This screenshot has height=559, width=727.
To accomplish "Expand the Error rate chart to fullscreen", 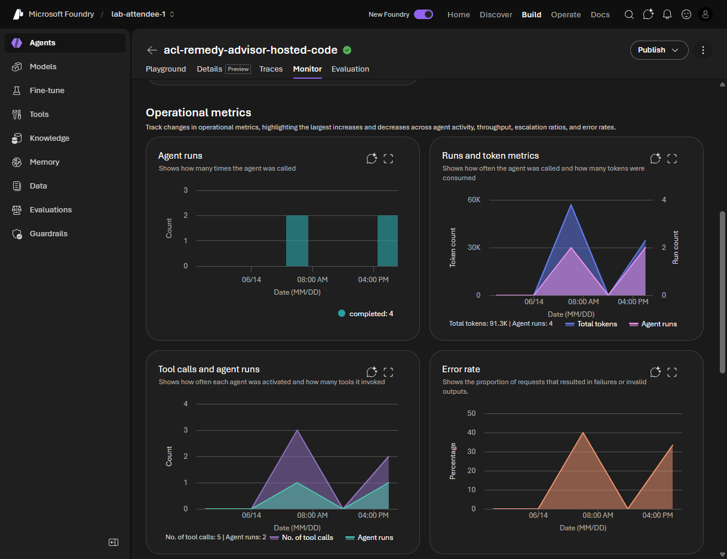I will (x=672, y=372).
